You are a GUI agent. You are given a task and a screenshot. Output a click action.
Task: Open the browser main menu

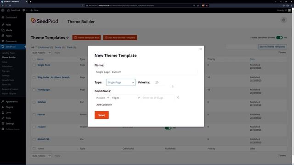tap(292, 5)
